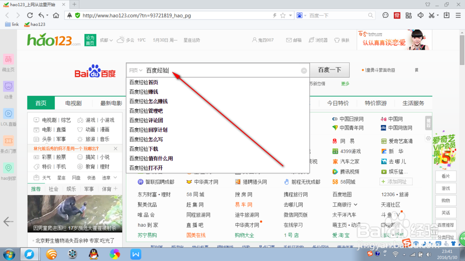Go to browser home page icon
465x261 pixels.
pyautogui.click(x=56, y=15)
